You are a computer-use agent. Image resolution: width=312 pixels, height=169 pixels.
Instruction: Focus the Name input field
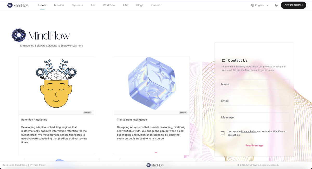point(254,84)
